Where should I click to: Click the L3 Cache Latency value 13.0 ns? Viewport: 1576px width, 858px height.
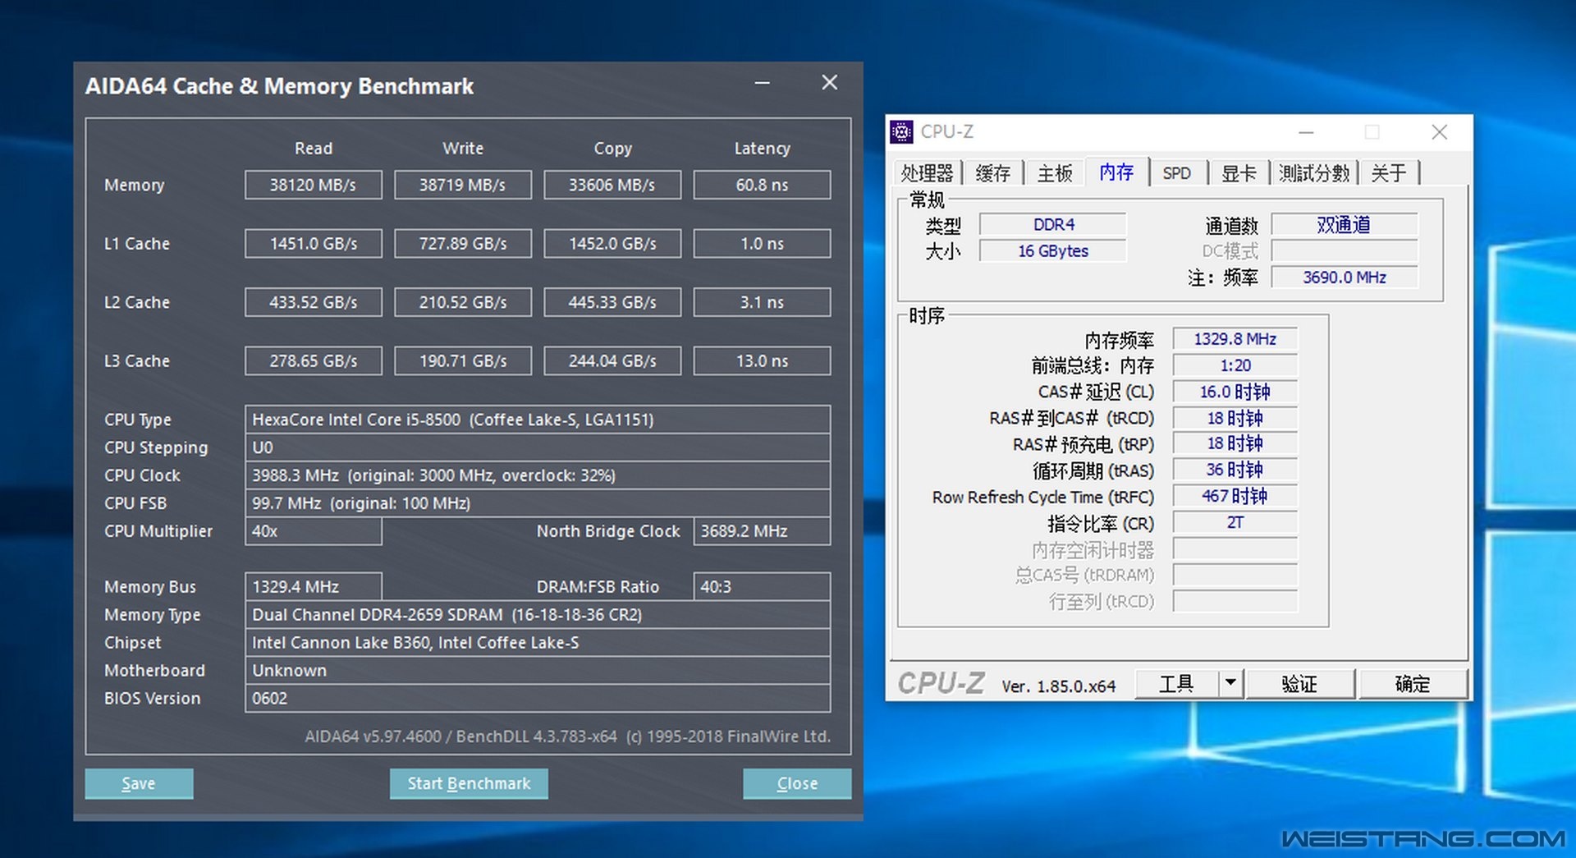[762, 360]
